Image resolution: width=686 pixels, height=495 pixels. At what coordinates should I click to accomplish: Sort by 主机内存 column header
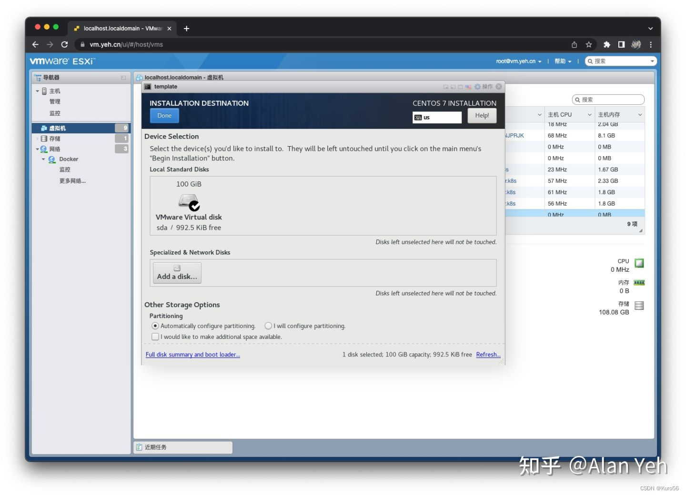pos(609,115)
